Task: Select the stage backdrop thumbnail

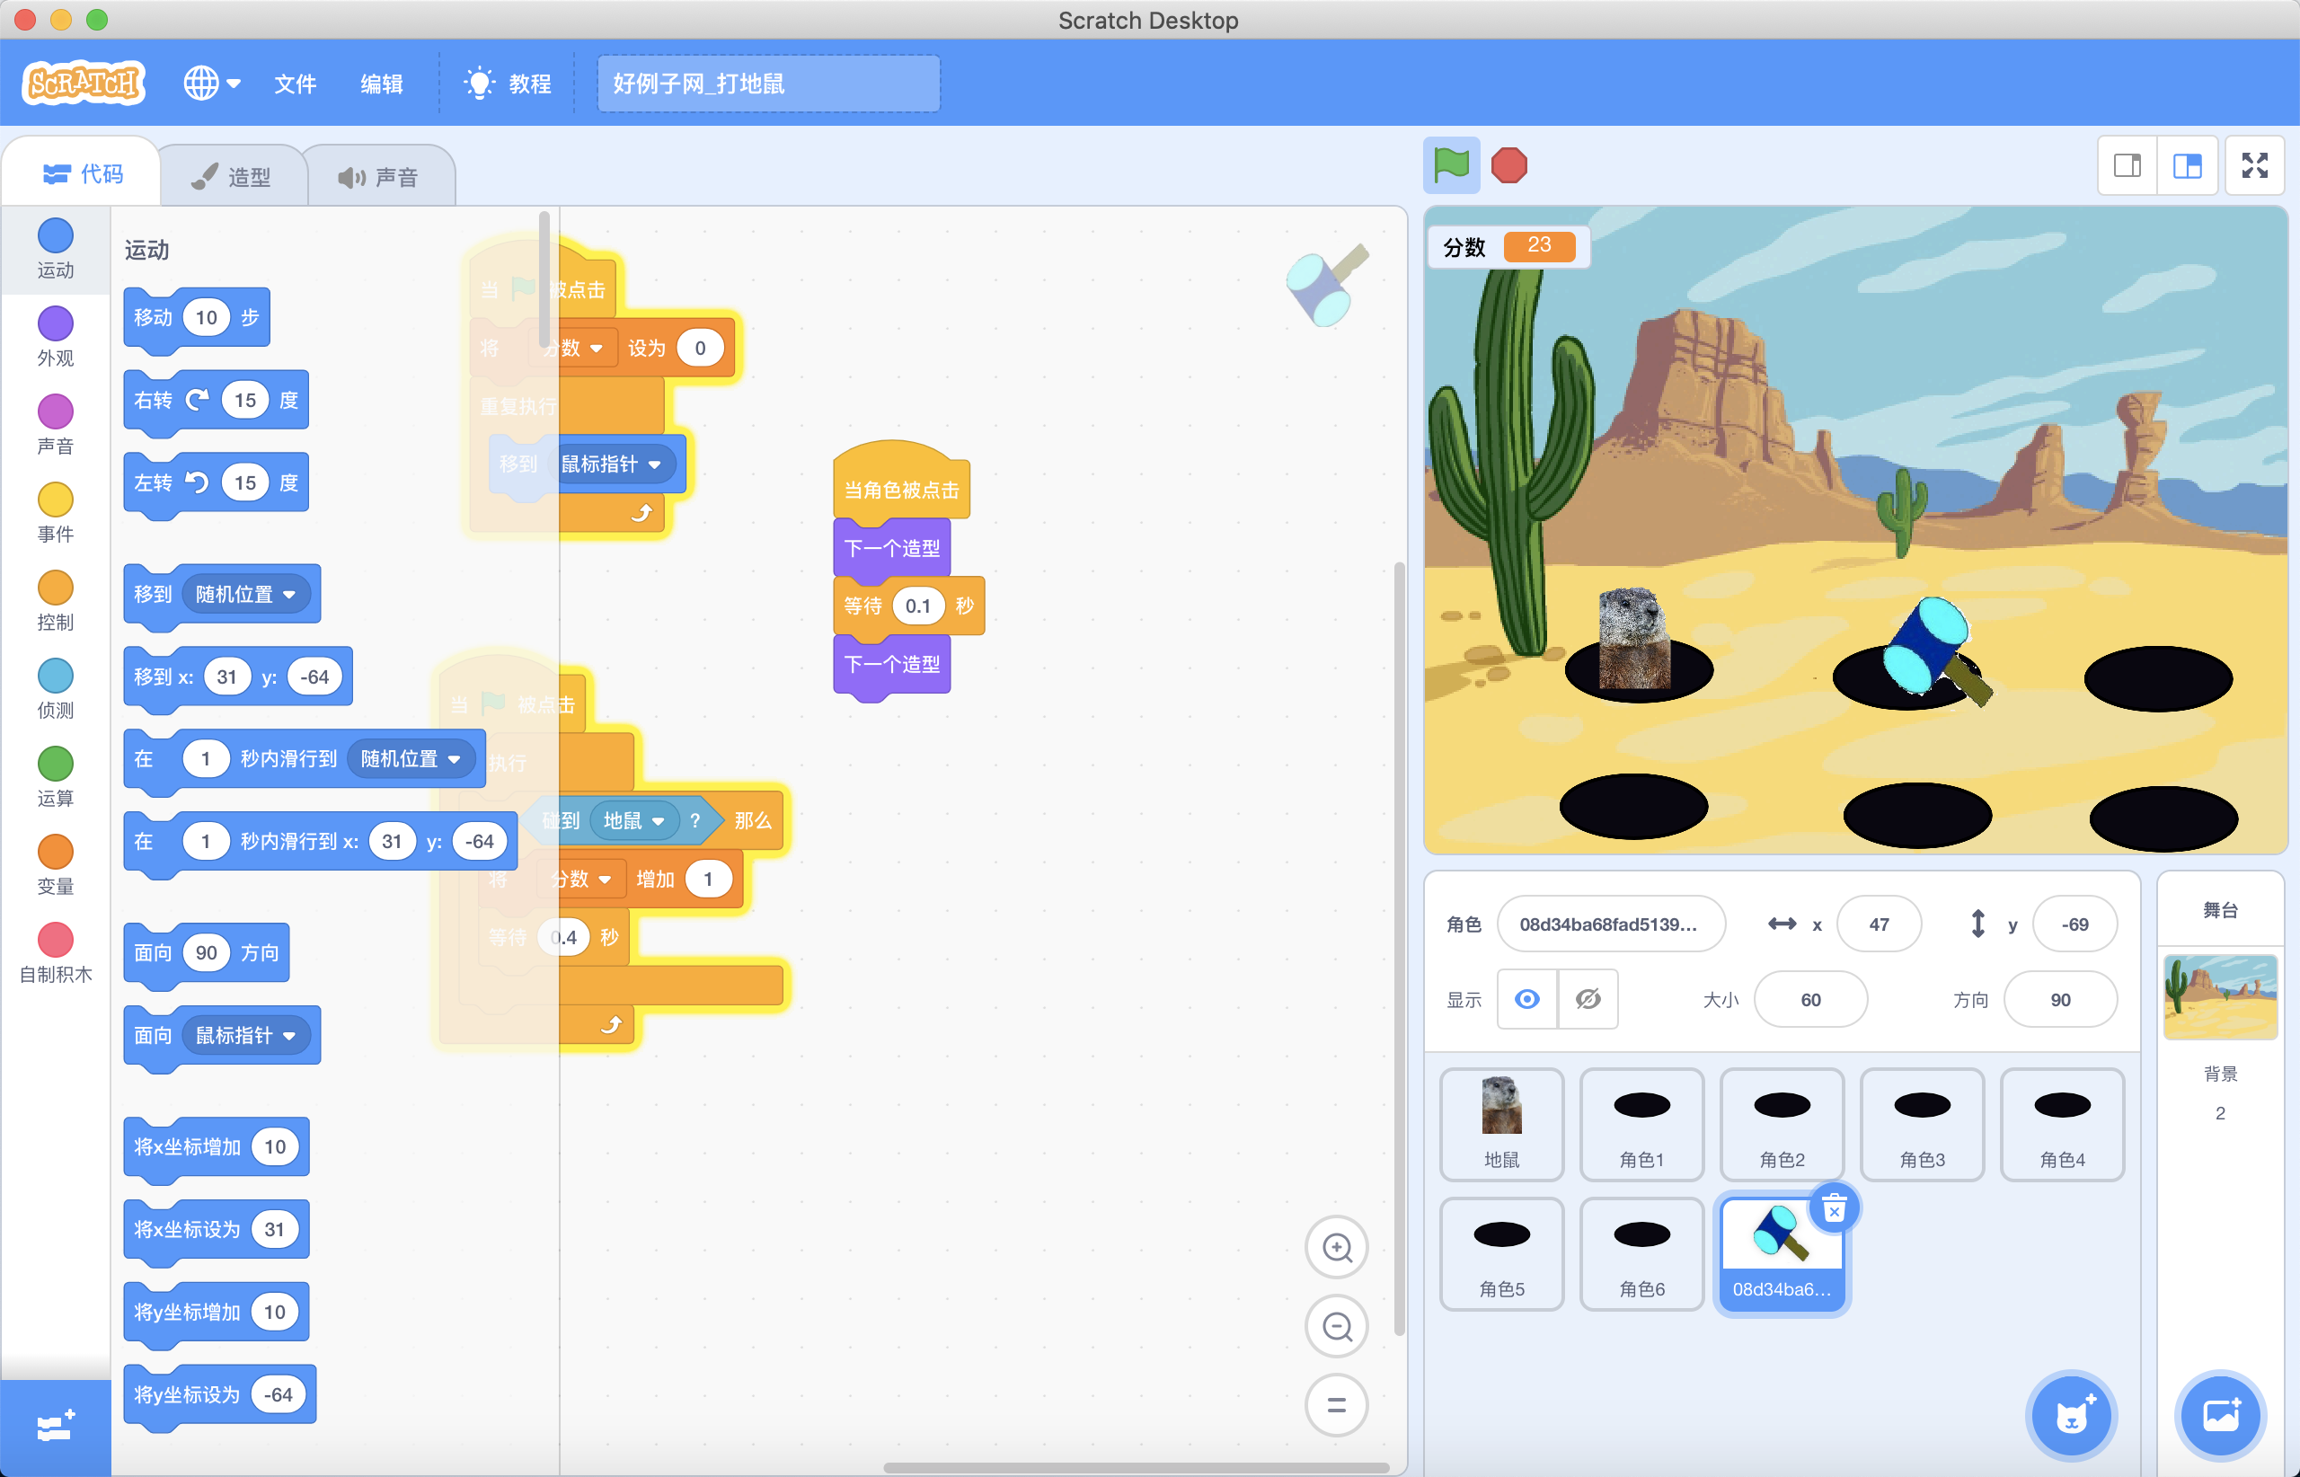Action: pyautogui.click(x=2219, y=995)
